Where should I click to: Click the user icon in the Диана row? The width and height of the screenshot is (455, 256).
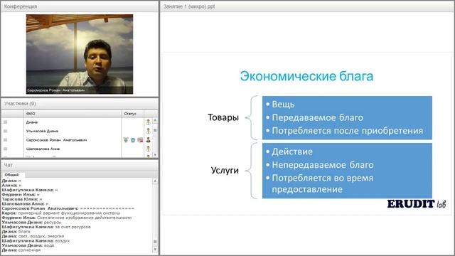(x=148, y=122)
